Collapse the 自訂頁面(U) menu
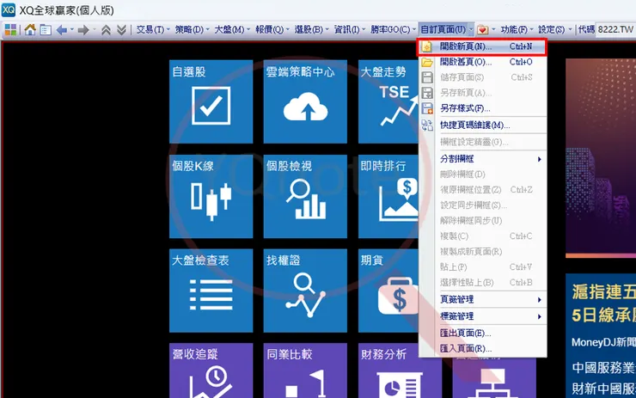This screenshot has width=636, height=398. tap(446, 30)
